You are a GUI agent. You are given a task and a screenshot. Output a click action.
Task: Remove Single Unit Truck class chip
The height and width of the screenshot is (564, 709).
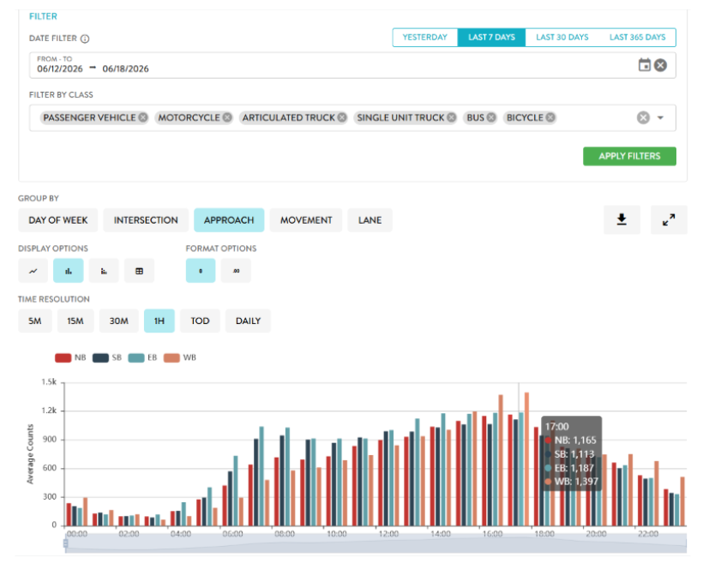click(x=451, y=117)
